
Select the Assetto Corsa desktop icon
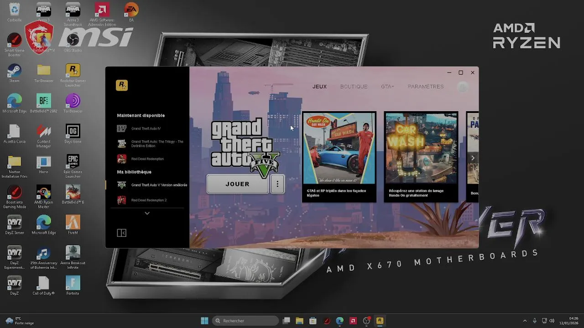pos(15,134)
